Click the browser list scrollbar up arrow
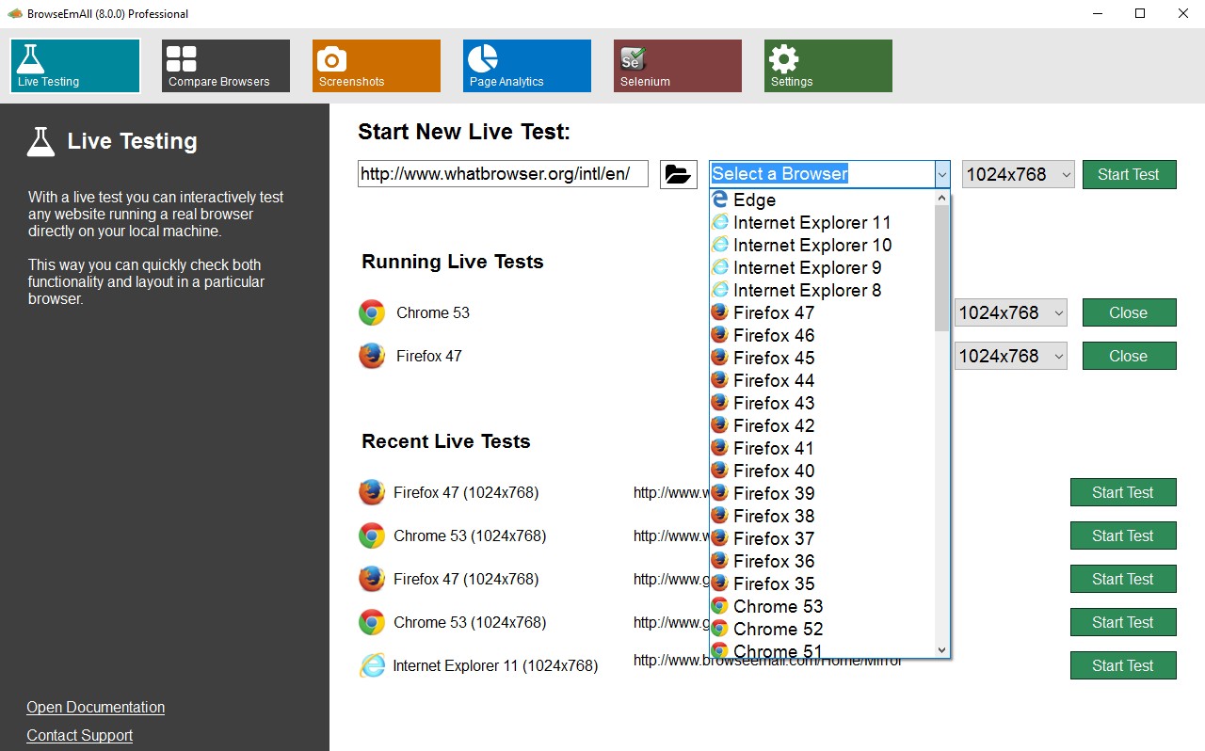This screenshot has width=1205, height=751. pos(941,198)
